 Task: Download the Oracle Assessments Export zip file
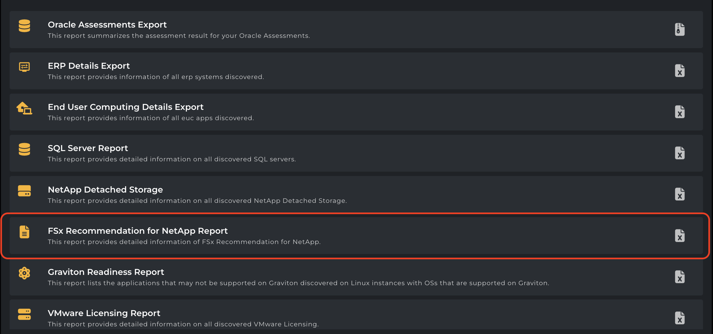pyautogui.click(x=679, y=30)
